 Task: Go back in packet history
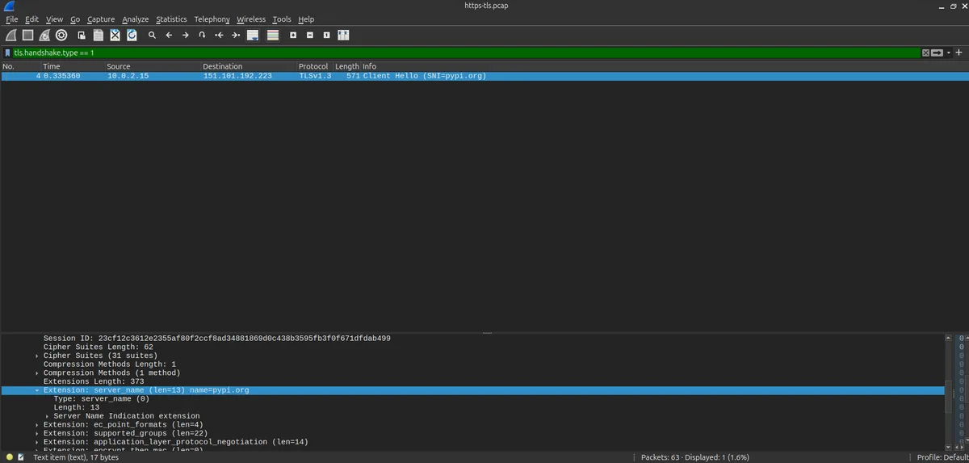tap(169, 35)
